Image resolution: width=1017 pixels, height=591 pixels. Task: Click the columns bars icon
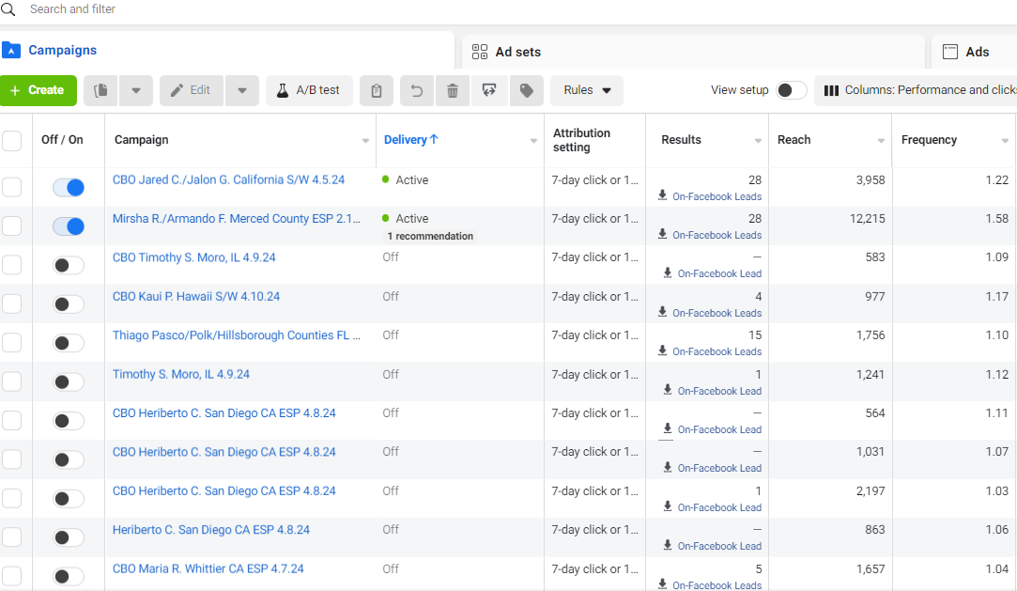coord(831,90)
